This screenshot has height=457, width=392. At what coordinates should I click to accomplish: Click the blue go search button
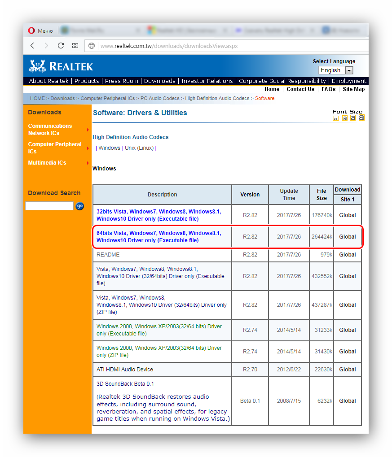pyautogui.click(x=79, y=206)
